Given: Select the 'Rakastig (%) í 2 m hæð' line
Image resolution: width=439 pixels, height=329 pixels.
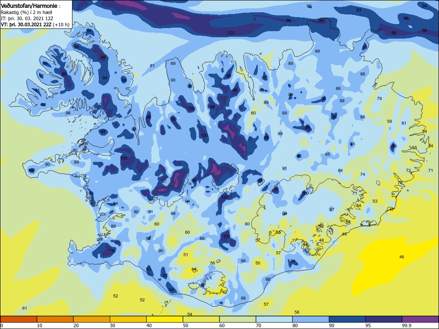Looking at the screenshot, I should point(26,12).
